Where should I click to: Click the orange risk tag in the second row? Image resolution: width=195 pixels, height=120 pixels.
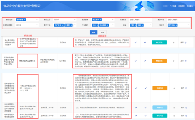coord(159,61)
